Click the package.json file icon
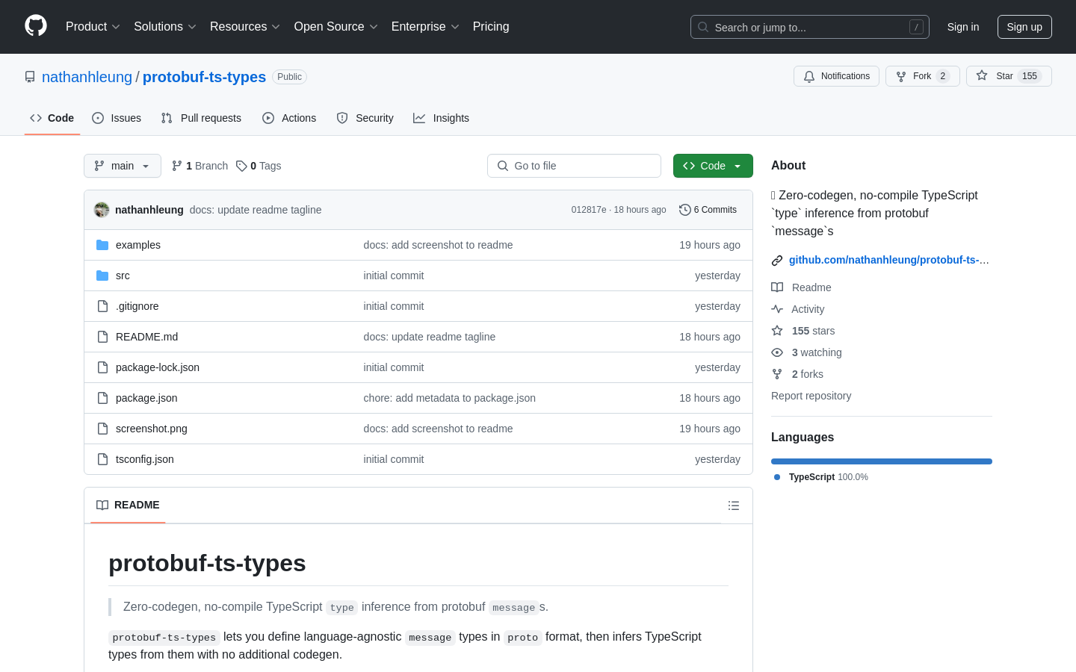This screenshot has height=672, width=1076. tap(102, 398)
